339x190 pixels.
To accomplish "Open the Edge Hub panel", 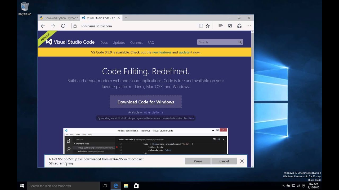I will click(221, 26).
